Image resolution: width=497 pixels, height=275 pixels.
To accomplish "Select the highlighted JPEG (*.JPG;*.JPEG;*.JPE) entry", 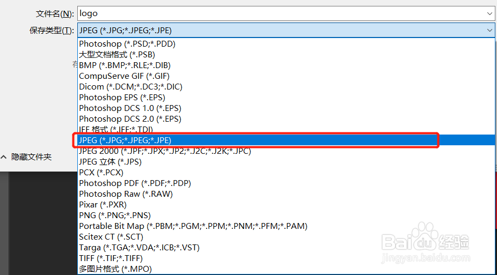I will click(x=286, y=140).
